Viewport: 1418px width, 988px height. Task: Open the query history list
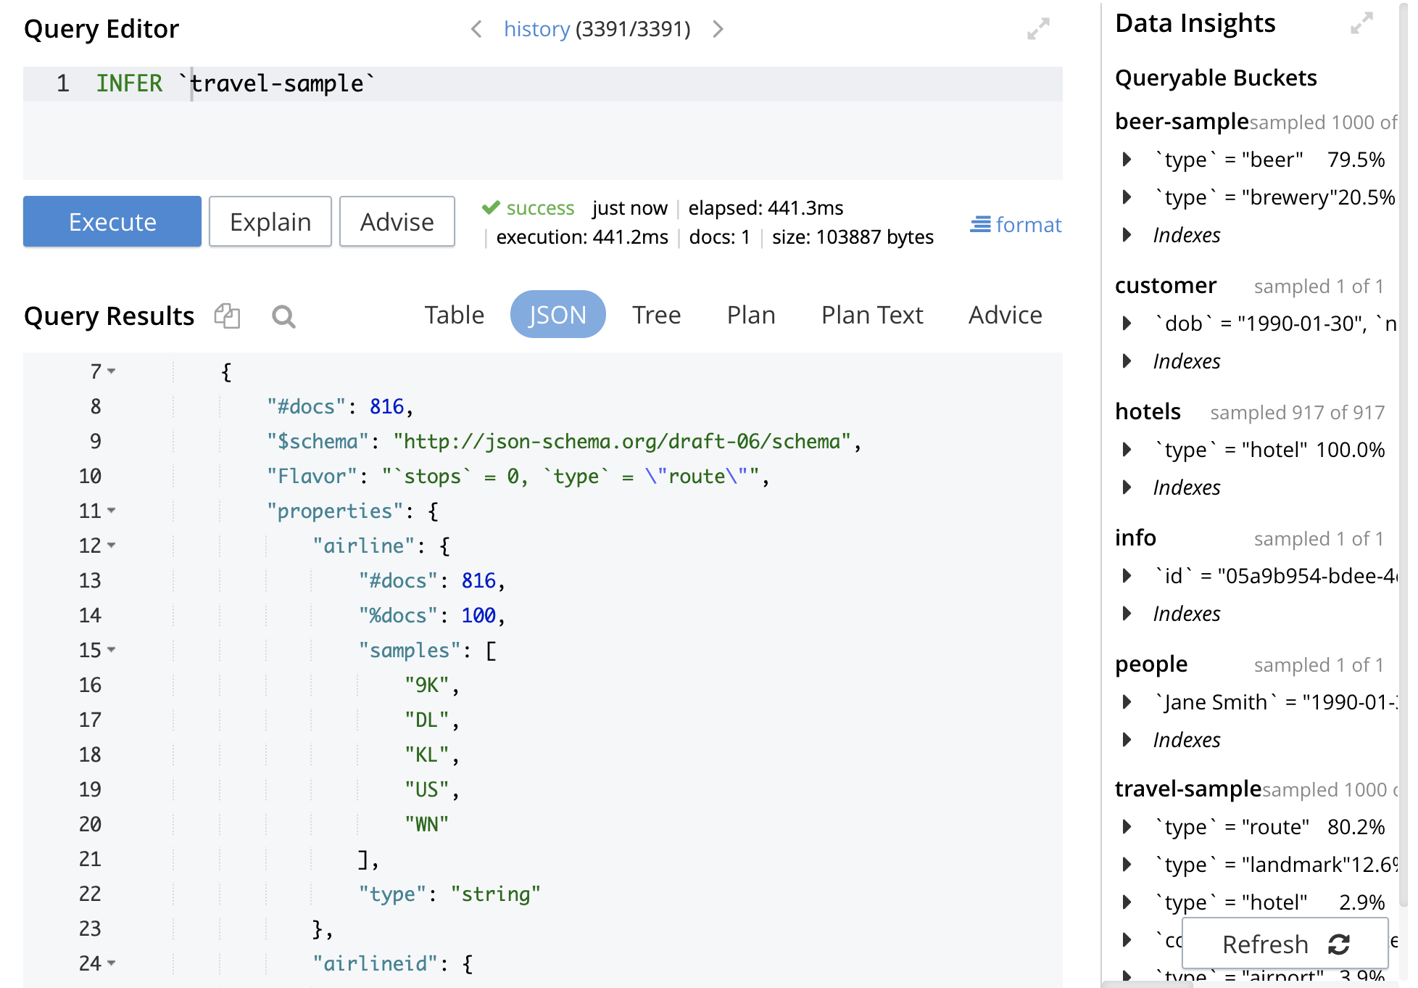click(x=536, y=29)
